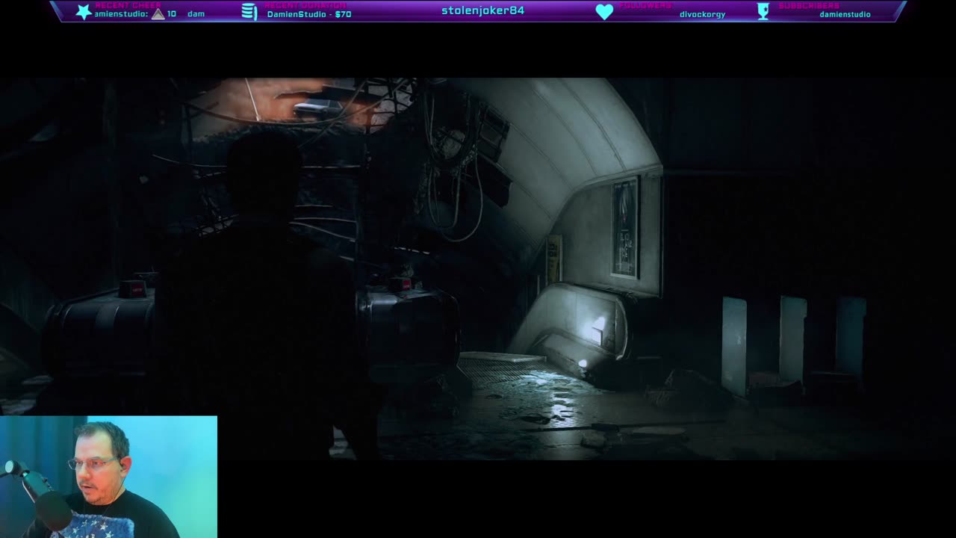956x538 pixels.
Task: Click the Followers label
Action: pos(645,5)
